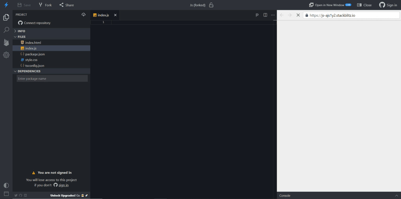
Task: Fork this project
Action: click(45, 5)
